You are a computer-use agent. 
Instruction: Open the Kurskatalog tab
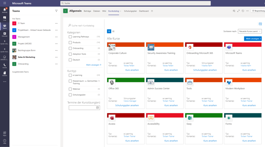(x=114, y=11)
